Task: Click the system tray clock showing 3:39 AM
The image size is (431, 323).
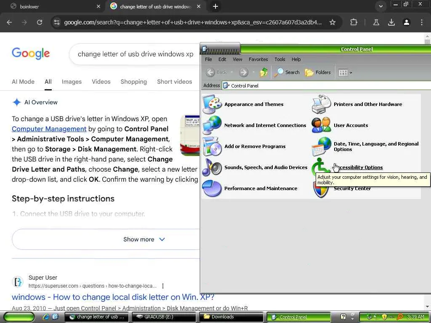Action: click(x=415, y=317)
